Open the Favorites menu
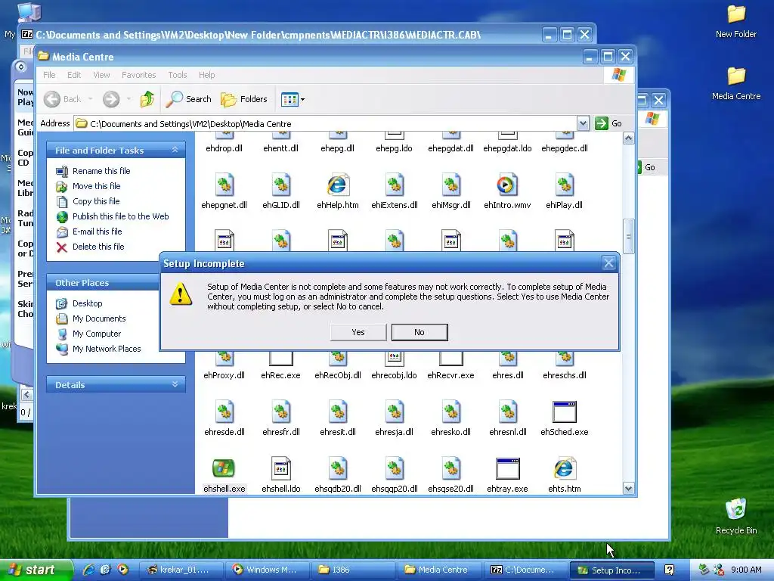The width and height of the screenshot is (774, 581). [x=139, y=75]
